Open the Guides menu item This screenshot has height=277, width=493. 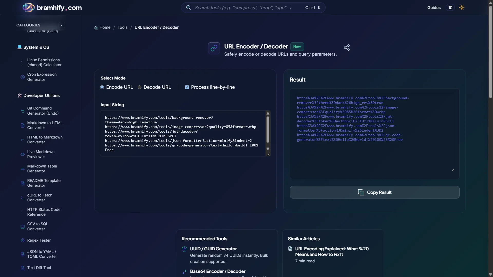[x=434, y=8]
